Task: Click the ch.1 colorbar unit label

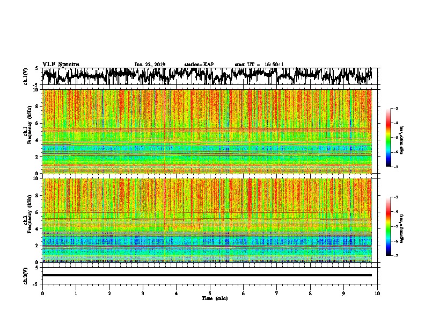Action: (x=402, y=140)
